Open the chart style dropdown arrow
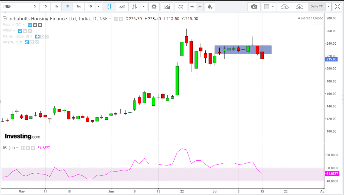 (x=144, y=6)
